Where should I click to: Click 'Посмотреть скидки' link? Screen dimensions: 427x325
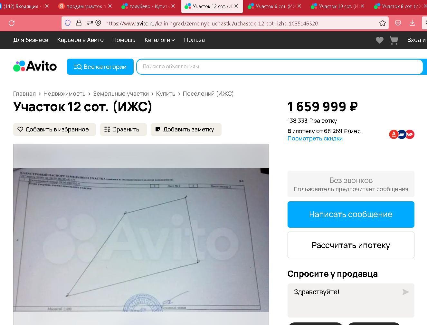[315, 139]
